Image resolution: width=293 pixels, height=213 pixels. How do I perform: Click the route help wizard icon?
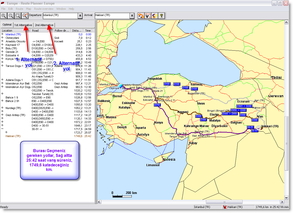point(155,16)
